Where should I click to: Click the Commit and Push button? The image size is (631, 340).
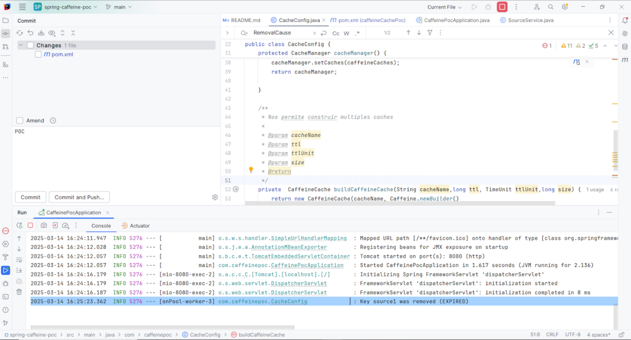[79, 197]
